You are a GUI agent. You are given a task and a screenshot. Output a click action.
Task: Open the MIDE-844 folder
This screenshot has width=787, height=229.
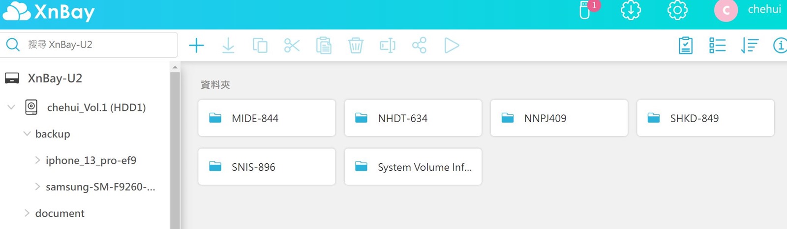click(x=267, y=118)
